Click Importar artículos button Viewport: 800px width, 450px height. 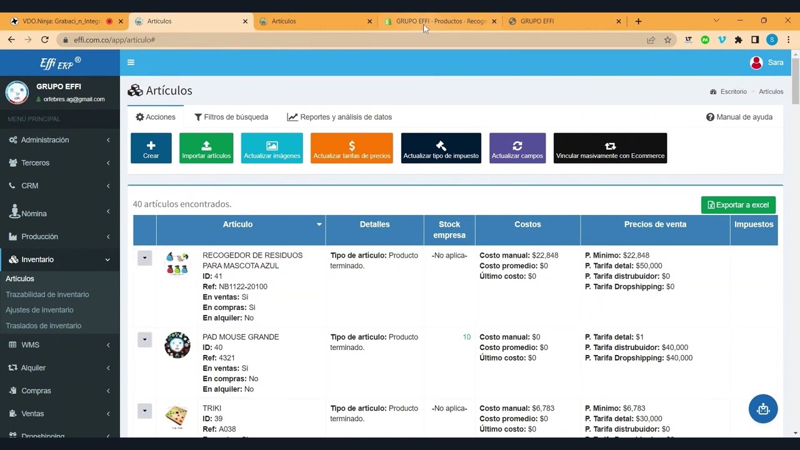point(206,148)
